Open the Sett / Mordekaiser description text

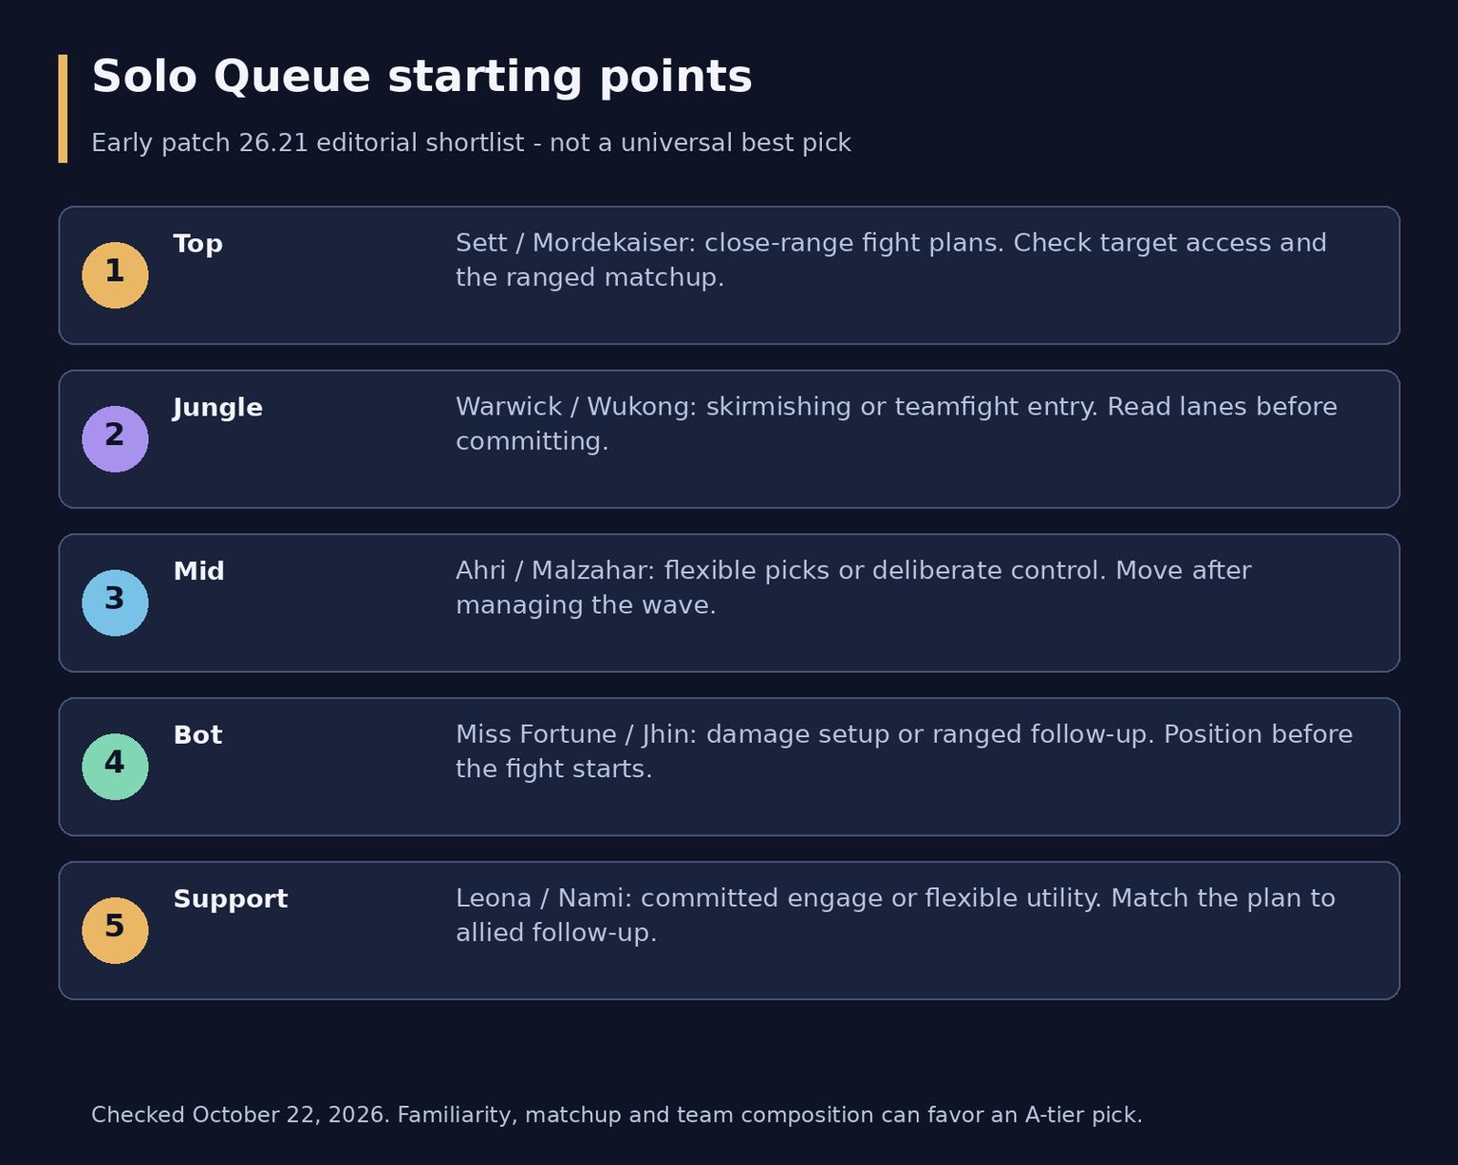pyautogui.click(x=891, y=260)
